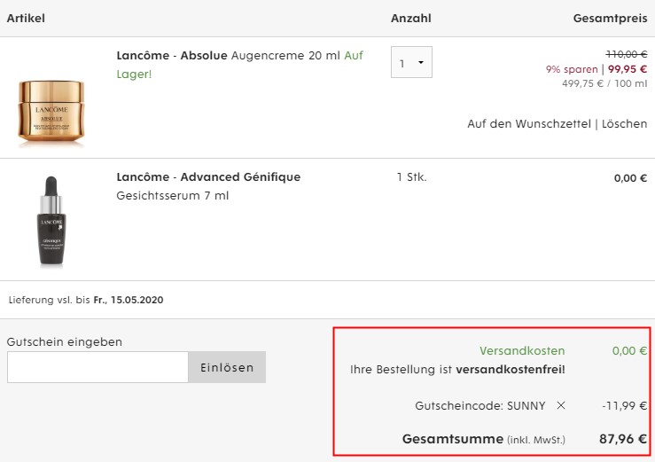This screenshot has width=655, height=462.
Task: Click the versandkostenfrei notice text
Action: pyautogui.click(x=457, y=370)
